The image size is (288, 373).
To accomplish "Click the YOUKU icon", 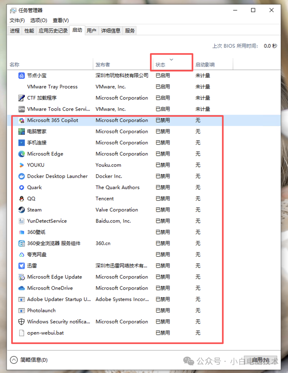I will coord(22,165).
